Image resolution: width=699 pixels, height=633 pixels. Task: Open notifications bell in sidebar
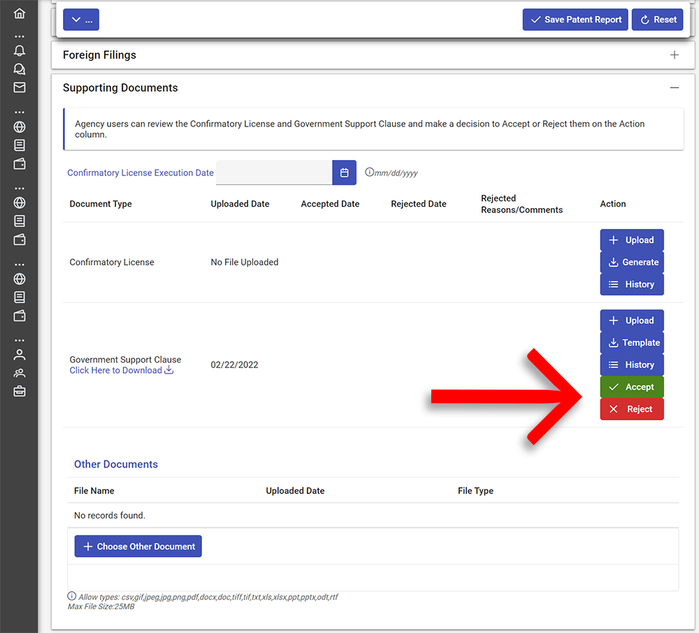point(20,50)
